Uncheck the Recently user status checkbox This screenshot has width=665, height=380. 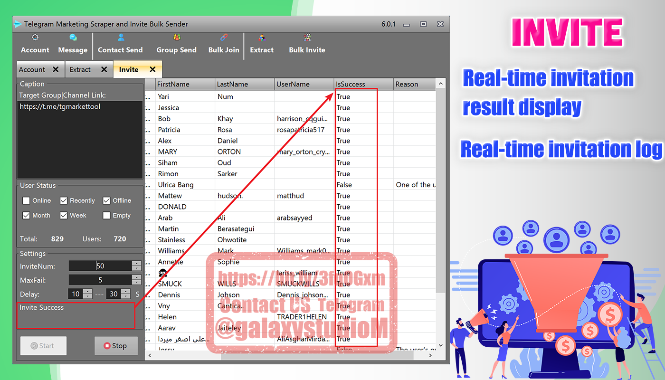click(x=64, y=200)
